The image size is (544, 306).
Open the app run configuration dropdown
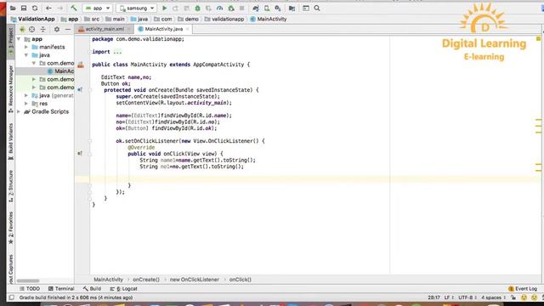[98, 8]
